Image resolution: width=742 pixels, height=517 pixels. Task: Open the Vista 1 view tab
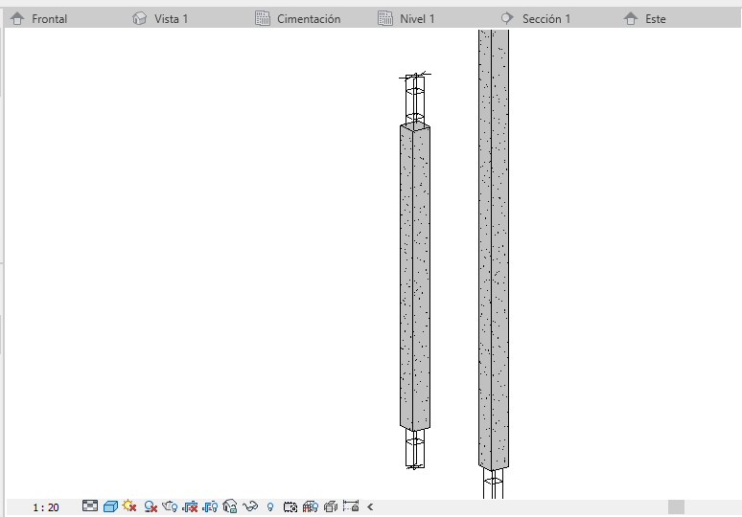click(x=160, y=19)
